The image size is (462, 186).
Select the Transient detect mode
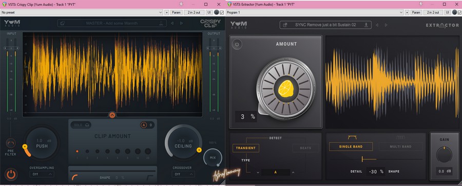click(246, 148)
